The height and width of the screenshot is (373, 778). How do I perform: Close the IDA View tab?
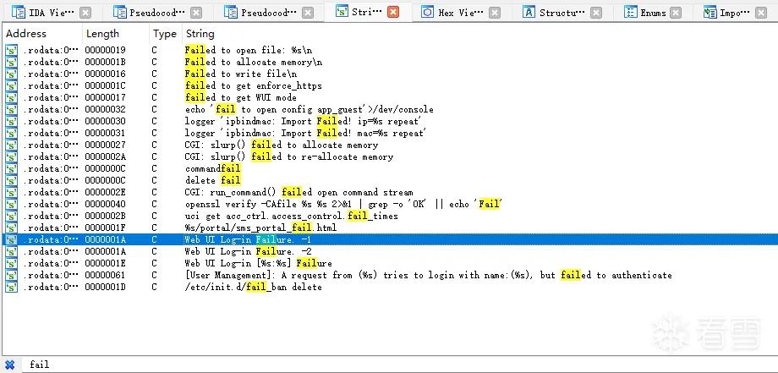pyautogui.click(x=85, y=13)
